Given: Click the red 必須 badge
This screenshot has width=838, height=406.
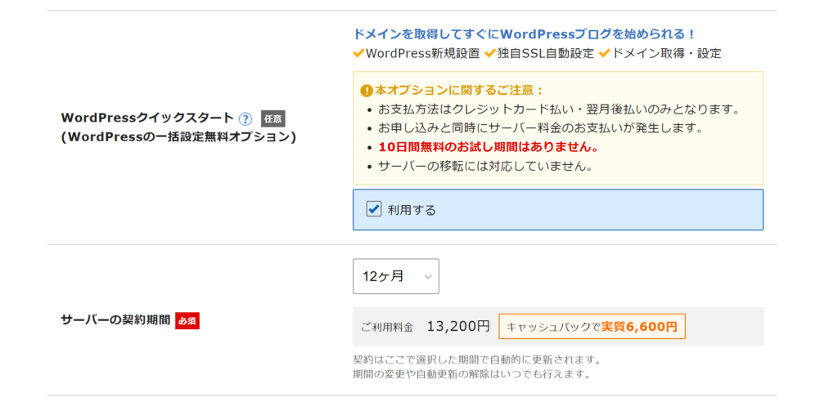Looking at the screenshot, I should point(187,321).
